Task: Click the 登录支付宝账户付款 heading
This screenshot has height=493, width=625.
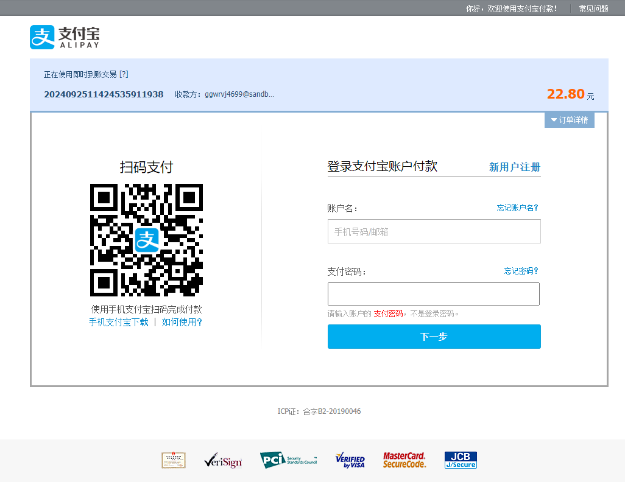Action: click(383, 166)
